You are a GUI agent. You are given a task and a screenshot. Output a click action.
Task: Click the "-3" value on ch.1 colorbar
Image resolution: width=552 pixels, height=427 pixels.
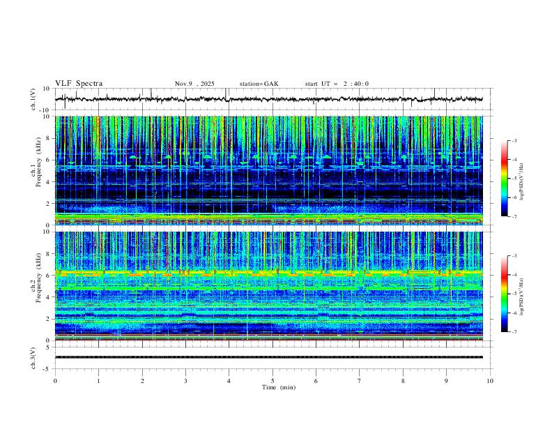(514, 140)
